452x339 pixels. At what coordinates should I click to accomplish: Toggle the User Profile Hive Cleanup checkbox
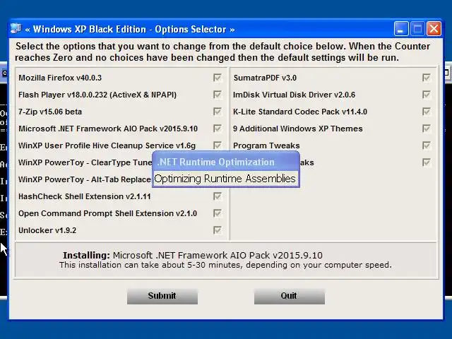tap(218, 145)
